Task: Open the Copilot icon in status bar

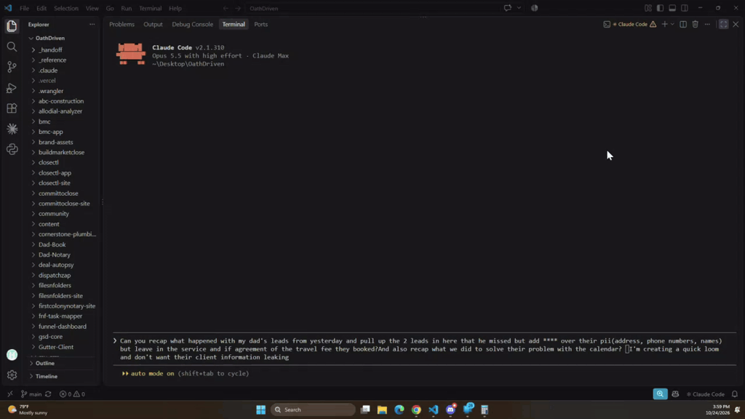Action: tap(675, 394)
